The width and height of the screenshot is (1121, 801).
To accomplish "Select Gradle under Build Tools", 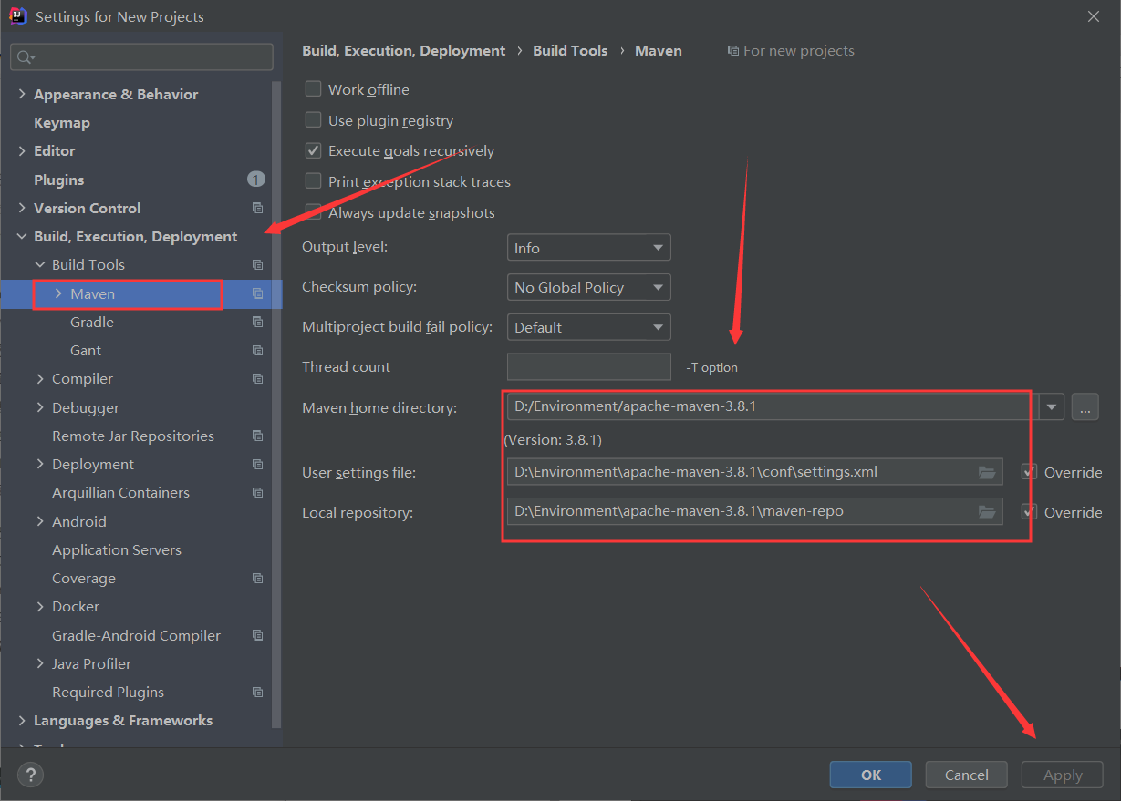I will (92, 322).
